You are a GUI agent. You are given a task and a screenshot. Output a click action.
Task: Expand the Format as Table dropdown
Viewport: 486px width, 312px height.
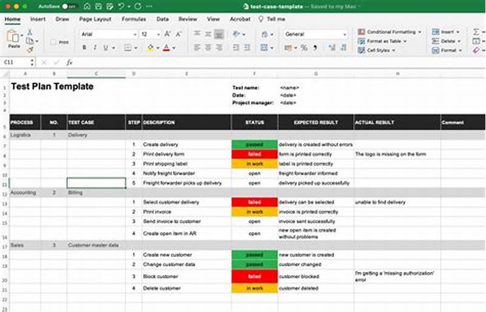[405, 41]
